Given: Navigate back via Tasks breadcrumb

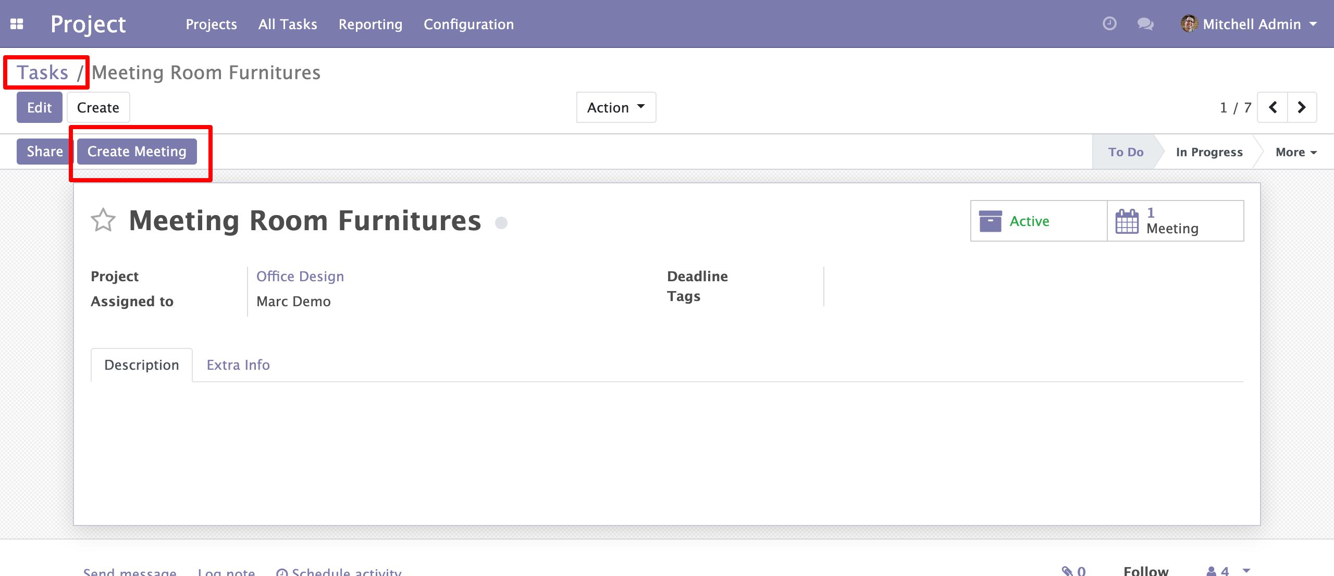Looking at the screenshot, I should [43, 73].
